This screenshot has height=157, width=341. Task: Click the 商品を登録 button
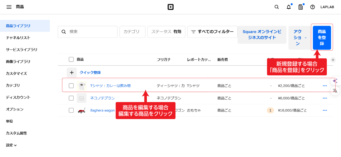tap(322, 37)
